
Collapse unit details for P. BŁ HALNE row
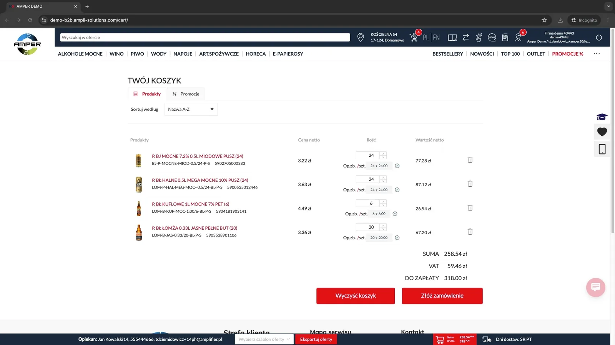[397, 190]
